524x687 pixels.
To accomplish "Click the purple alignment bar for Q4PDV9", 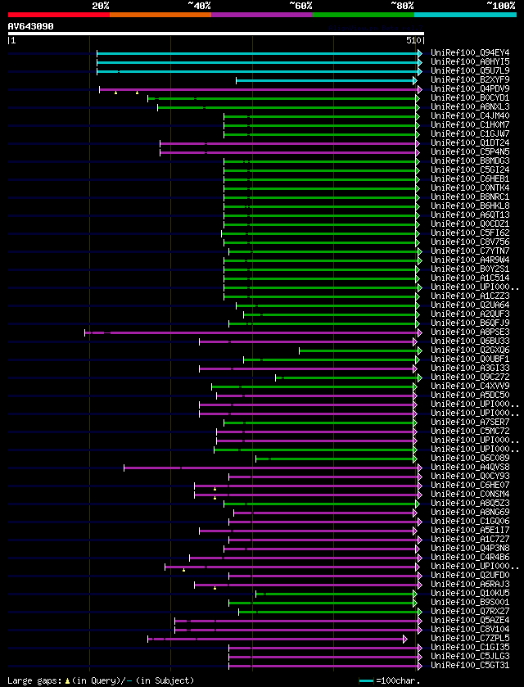I will 259,89.
